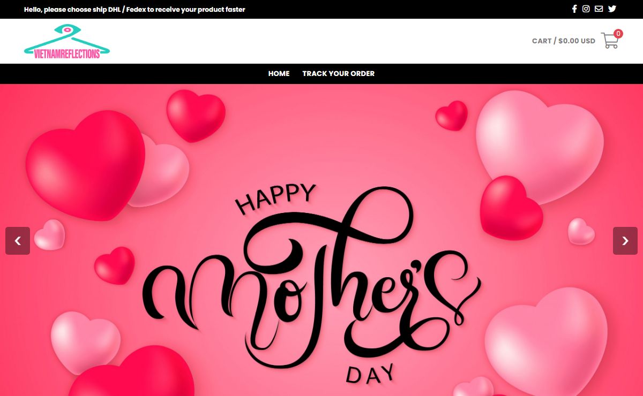
Task: Click the pink VIETNAMREFLECTIONS logo text
Action: click(67, 54)
